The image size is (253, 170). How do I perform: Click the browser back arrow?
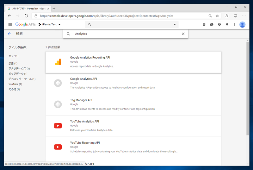click(x=9, y=16)
